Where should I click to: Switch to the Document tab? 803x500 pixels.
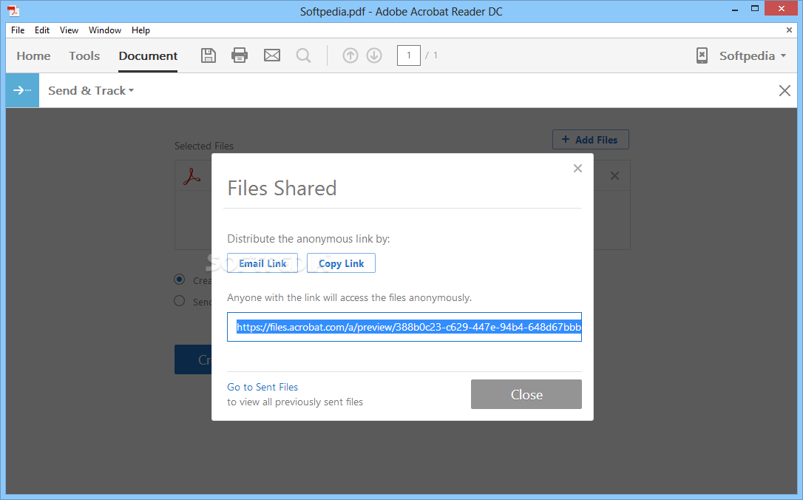point(148,55)
